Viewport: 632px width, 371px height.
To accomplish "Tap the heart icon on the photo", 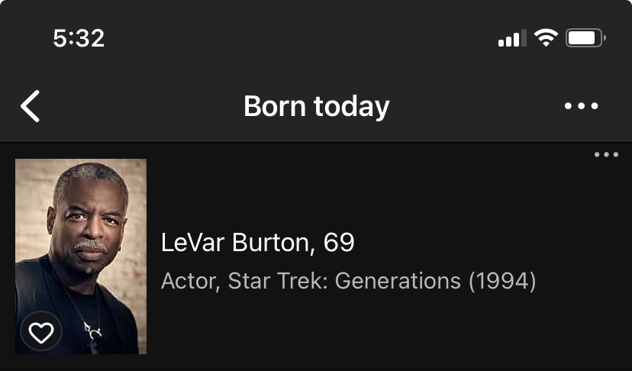I will (41, 332).
